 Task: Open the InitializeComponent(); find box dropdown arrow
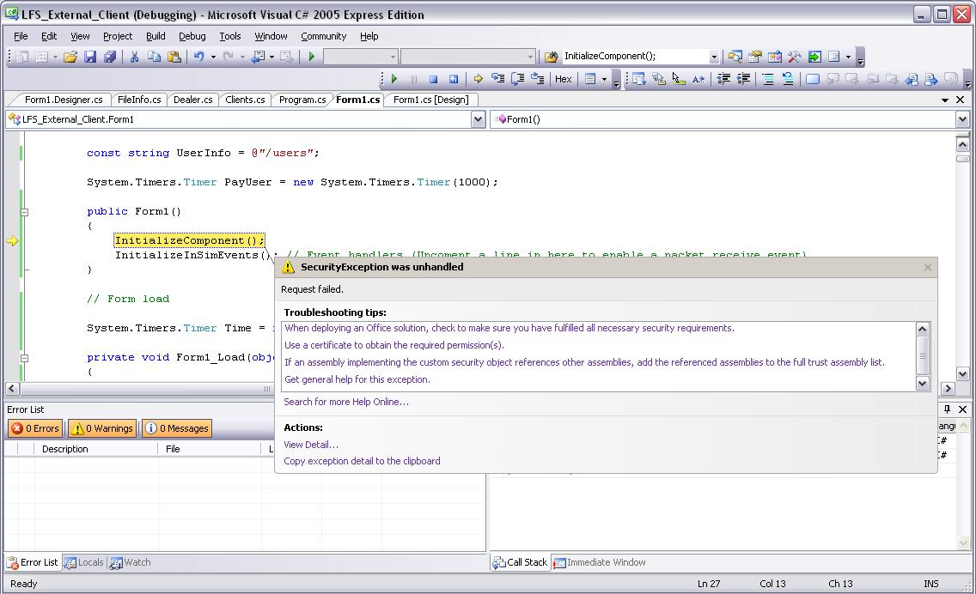pos(714,57)
